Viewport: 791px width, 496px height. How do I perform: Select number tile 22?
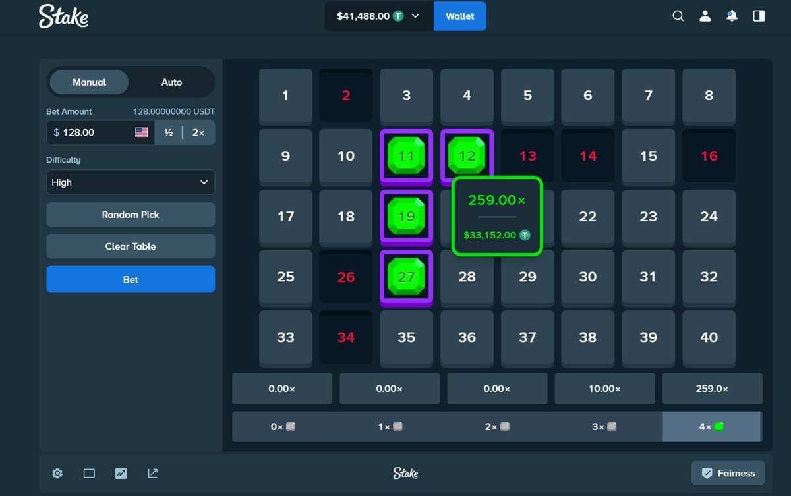587,217
